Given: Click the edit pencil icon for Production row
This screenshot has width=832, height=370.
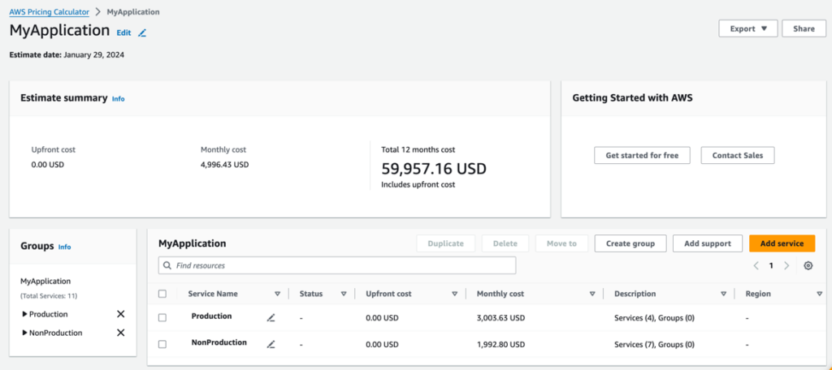Looking at the screenshot, I should point(271,318).
